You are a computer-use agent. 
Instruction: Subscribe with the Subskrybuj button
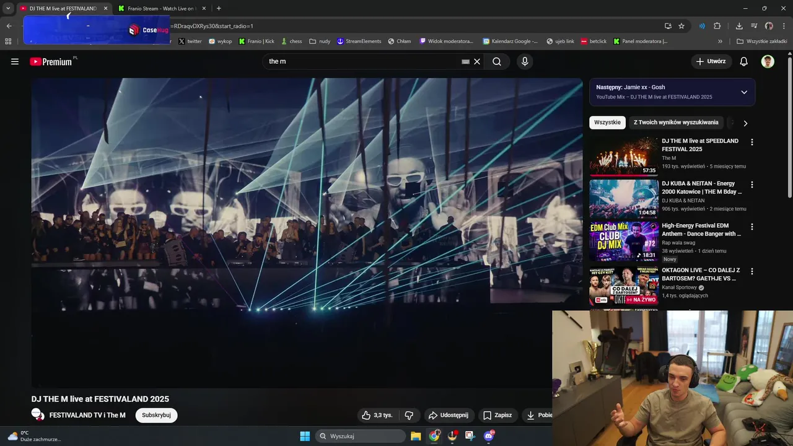156,415
